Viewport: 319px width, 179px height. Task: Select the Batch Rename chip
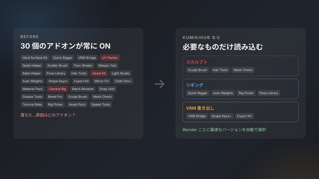click(83, 89)
